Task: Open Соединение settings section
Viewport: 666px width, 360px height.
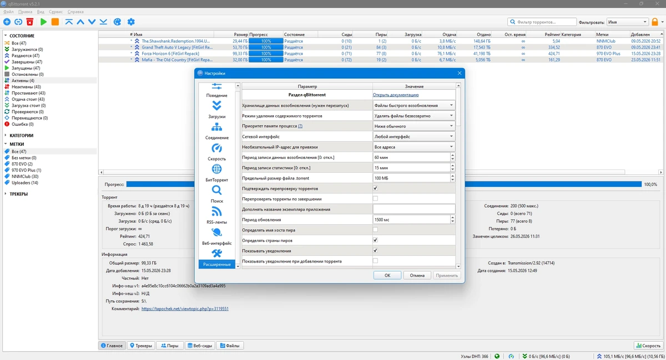Action: 217,131
